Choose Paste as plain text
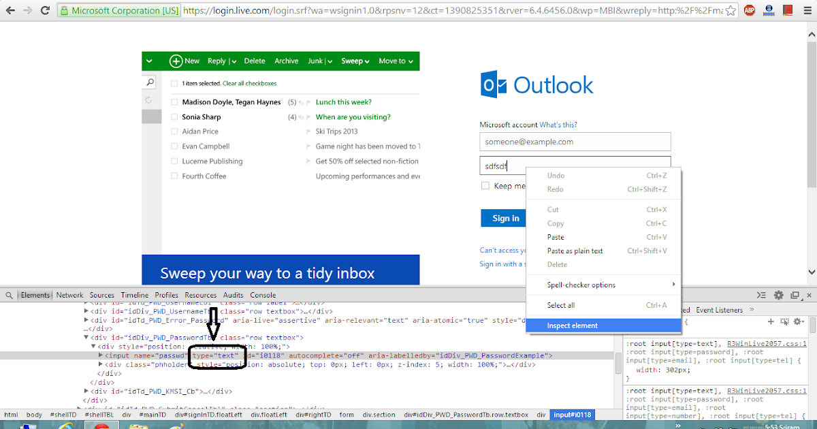 604,251
